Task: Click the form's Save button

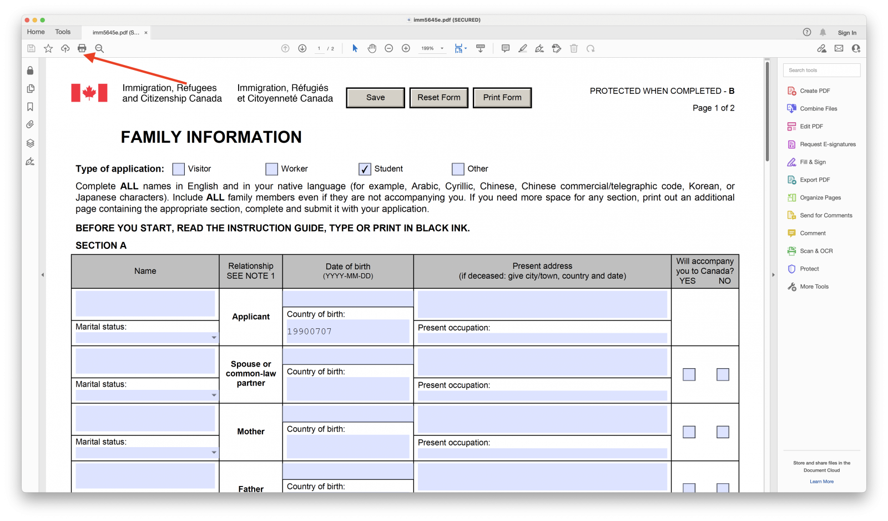Action: (x=376, y=98)
